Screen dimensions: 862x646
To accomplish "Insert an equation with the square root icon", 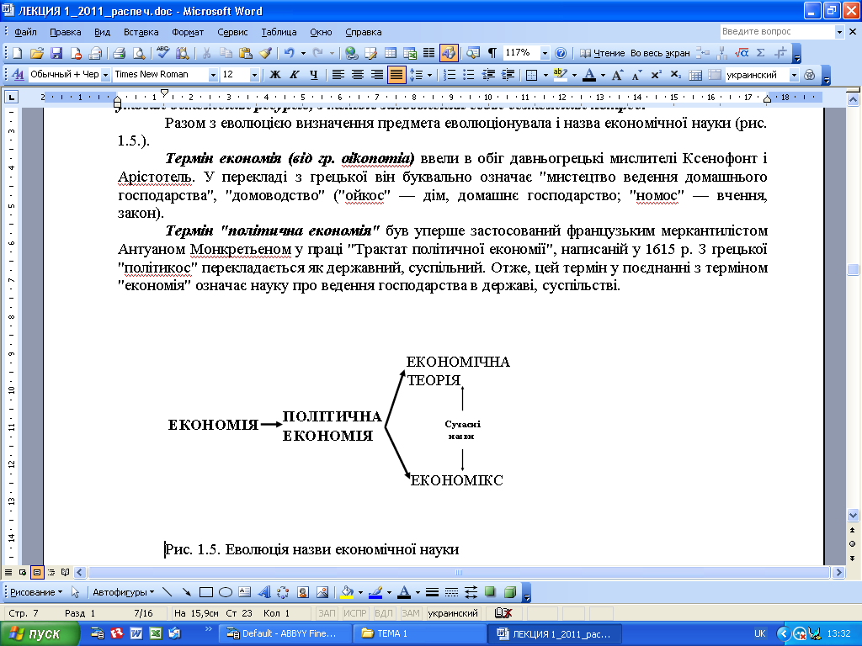I will 742,53.
